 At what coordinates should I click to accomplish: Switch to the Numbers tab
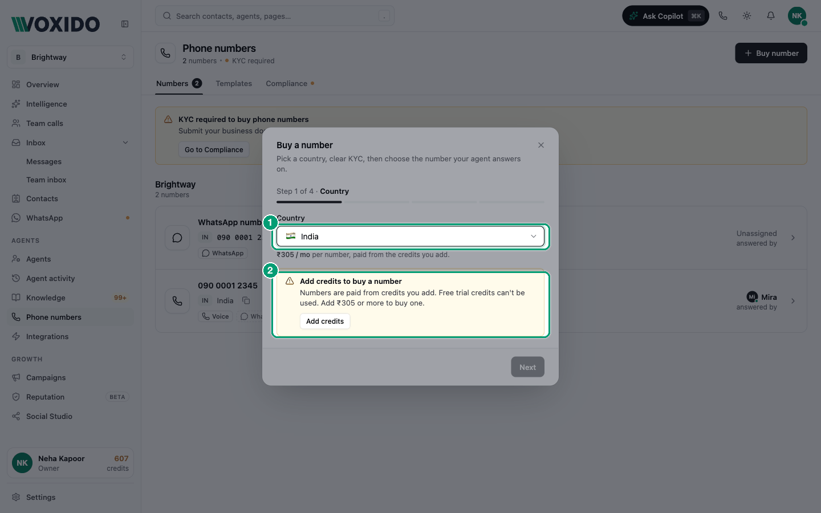coord(179,83)
